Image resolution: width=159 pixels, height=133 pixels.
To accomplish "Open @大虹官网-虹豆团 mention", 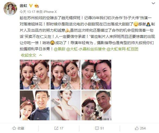I will 122,49.
